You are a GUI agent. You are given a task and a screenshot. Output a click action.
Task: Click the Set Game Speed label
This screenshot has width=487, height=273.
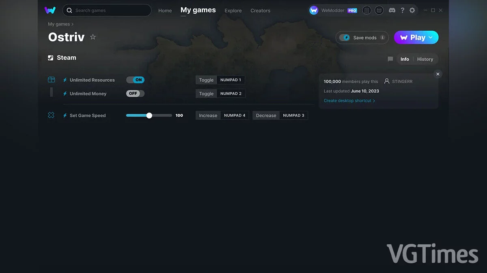point(88,115)
